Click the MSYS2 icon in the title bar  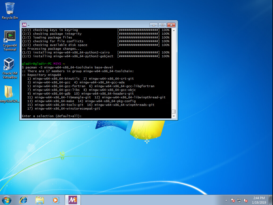coord(24,25)
